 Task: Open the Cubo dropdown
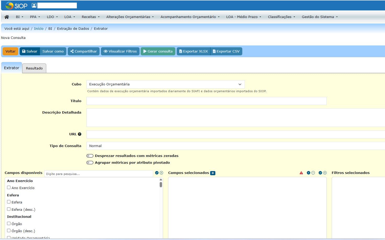tap(166, 84)
